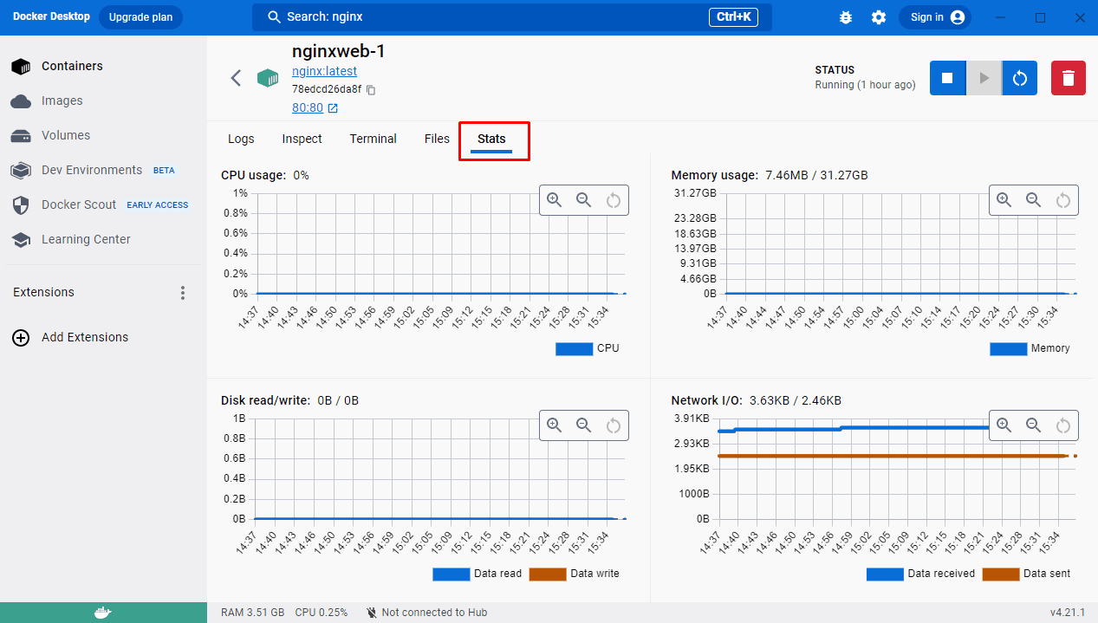Viewport: 1098px width, 623px height.
Task: Toggle the Data write legend series
Action: tap(574, 574)
